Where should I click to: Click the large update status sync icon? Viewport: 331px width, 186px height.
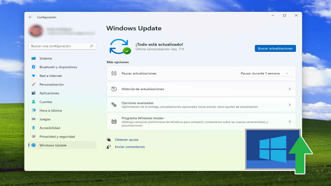tap(120, 46)
